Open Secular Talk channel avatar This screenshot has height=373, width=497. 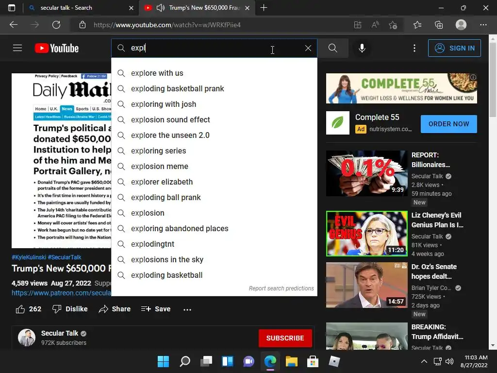[x=27, y=338]
